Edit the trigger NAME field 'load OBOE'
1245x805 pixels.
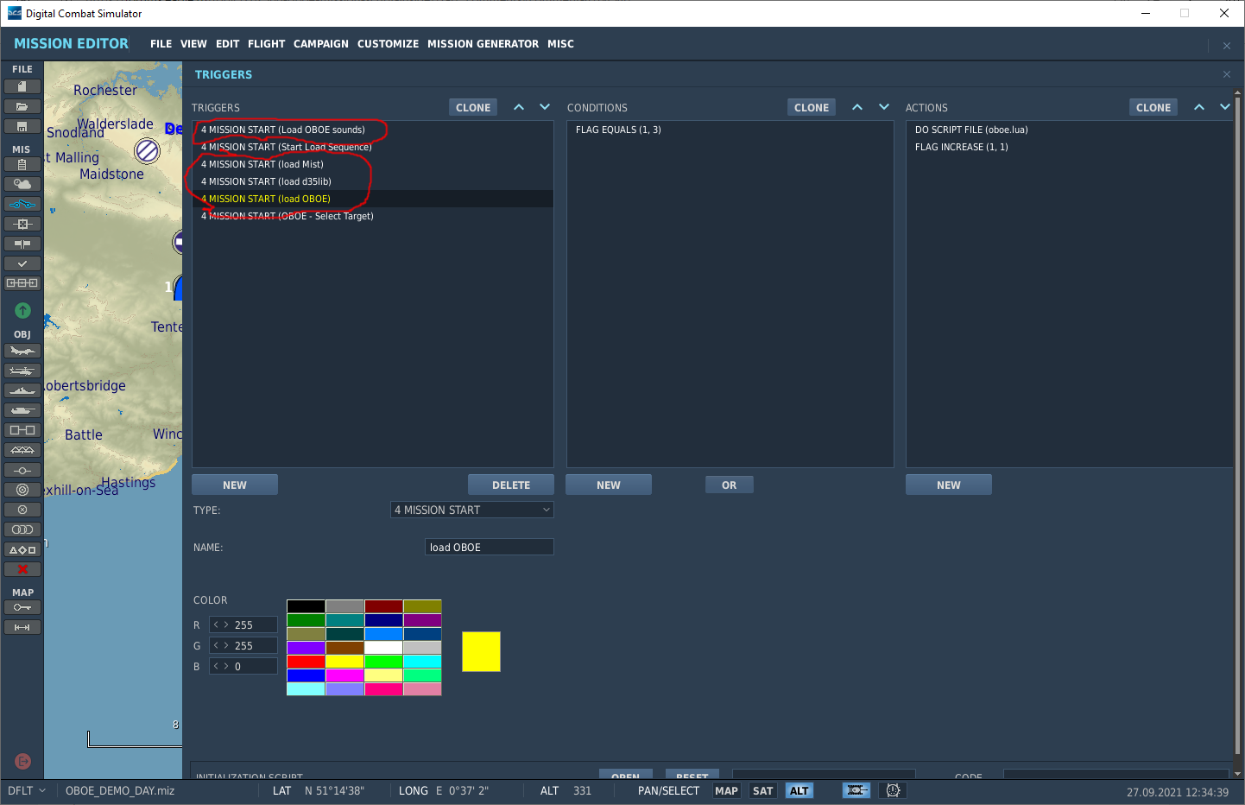tap(490, 547)
